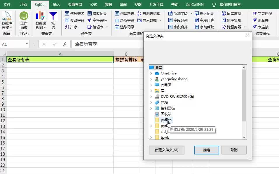279x174 pixels.
Task: Switch to the 开始 tab
Action: coord(23,4)
